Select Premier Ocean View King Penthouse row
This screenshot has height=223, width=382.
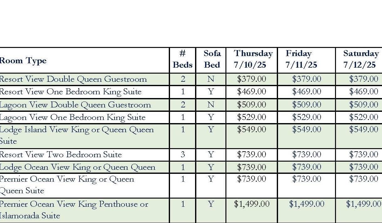(x=191, y=210)
